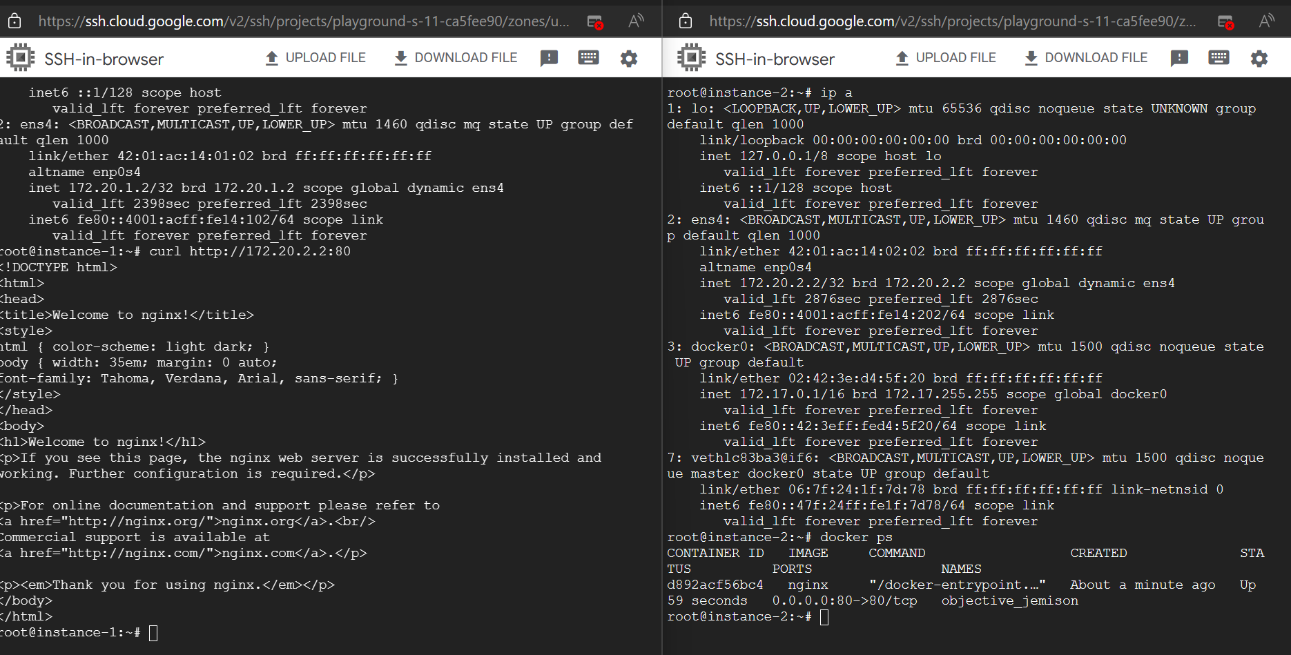
Task: Click the address bar URL of the instance-1 window
Action: point(304,21)
